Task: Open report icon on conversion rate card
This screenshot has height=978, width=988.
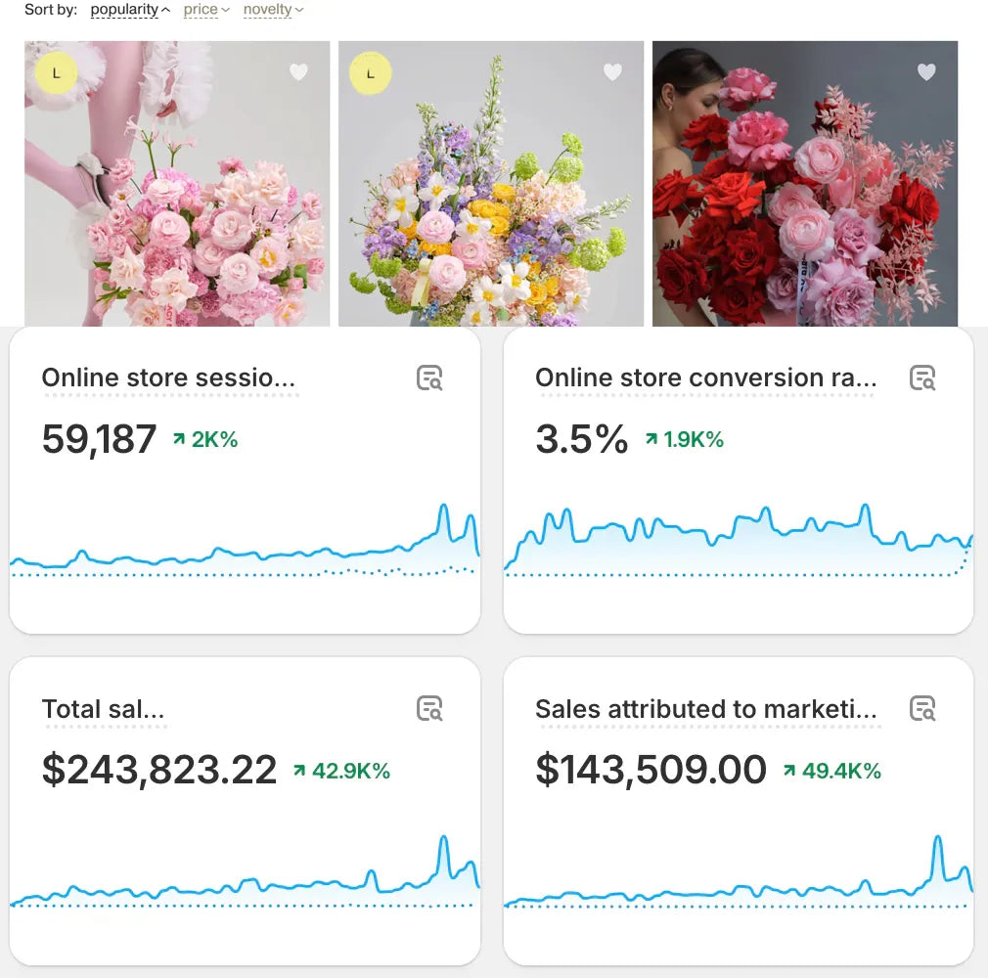Action: [922, 378]
